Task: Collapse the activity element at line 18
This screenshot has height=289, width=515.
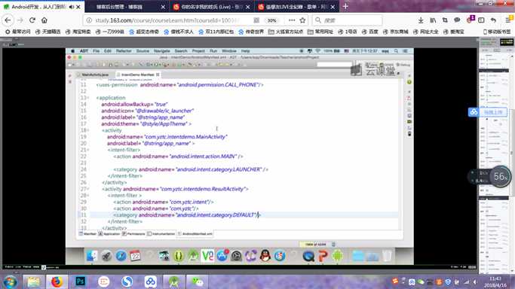Action: click(x=88, y=130)
